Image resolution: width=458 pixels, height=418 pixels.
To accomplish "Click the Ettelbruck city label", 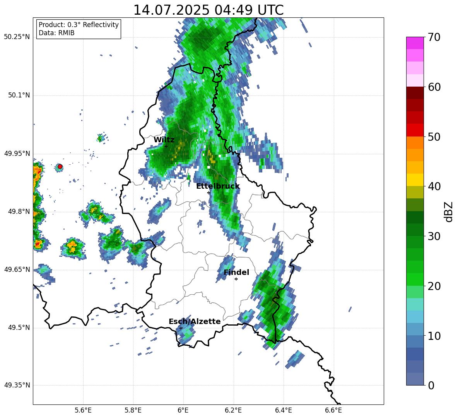I will 218,186.
